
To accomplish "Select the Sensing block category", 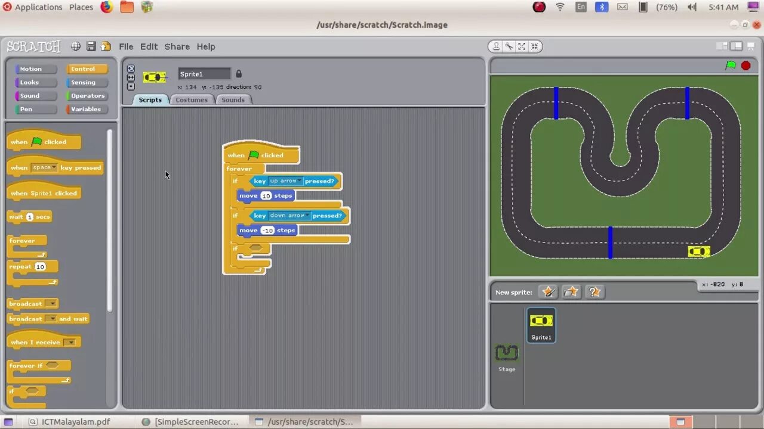I will (87, 82).
